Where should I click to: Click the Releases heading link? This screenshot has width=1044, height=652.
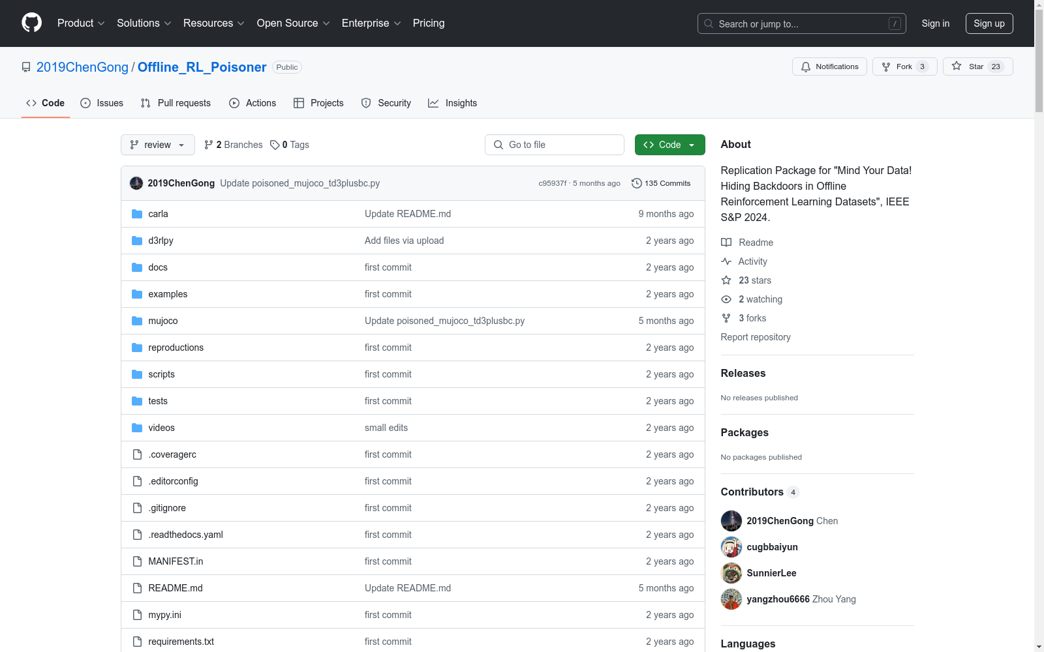tap(743, 374)
